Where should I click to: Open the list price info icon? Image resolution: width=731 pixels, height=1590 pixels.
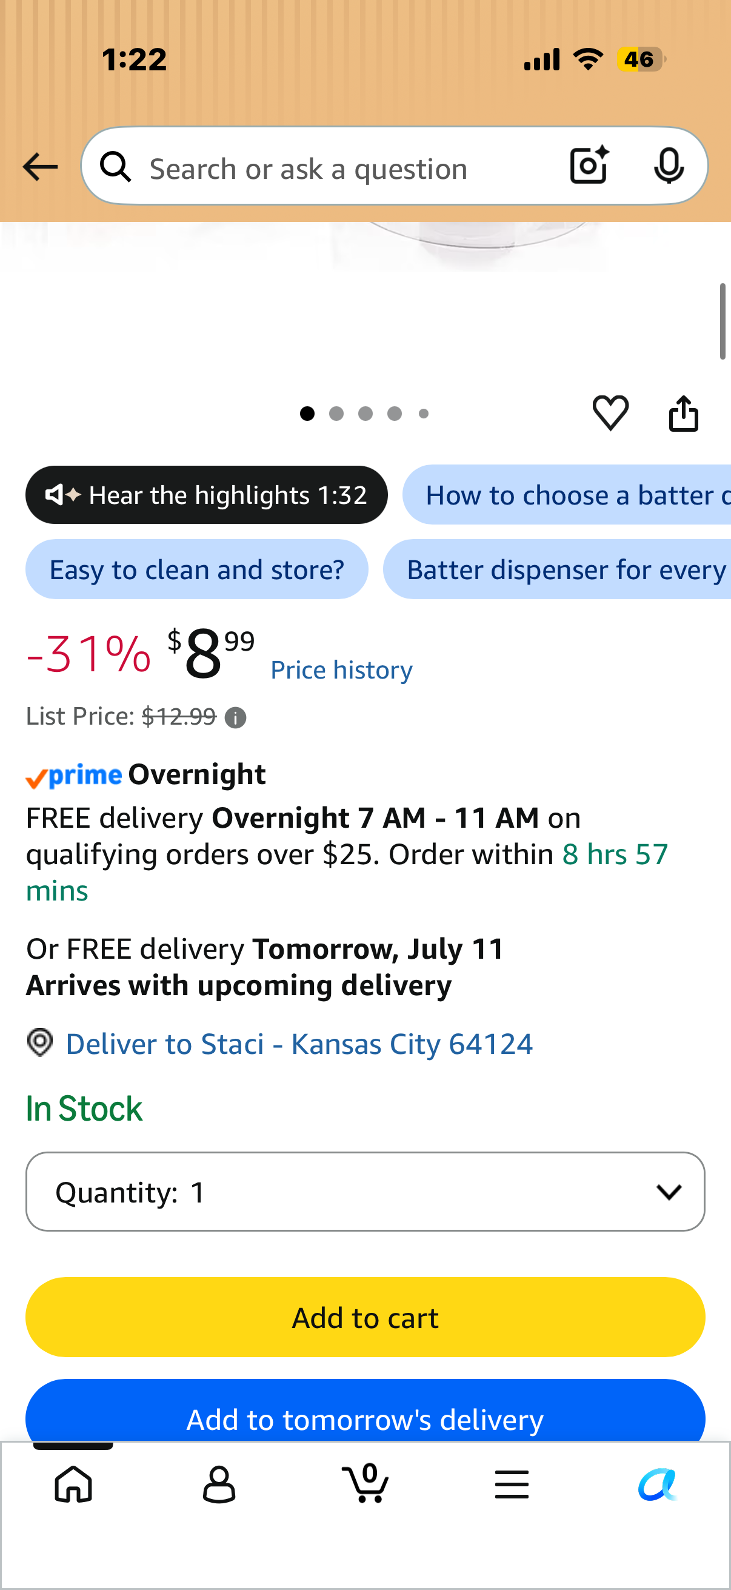pos(235,717)
